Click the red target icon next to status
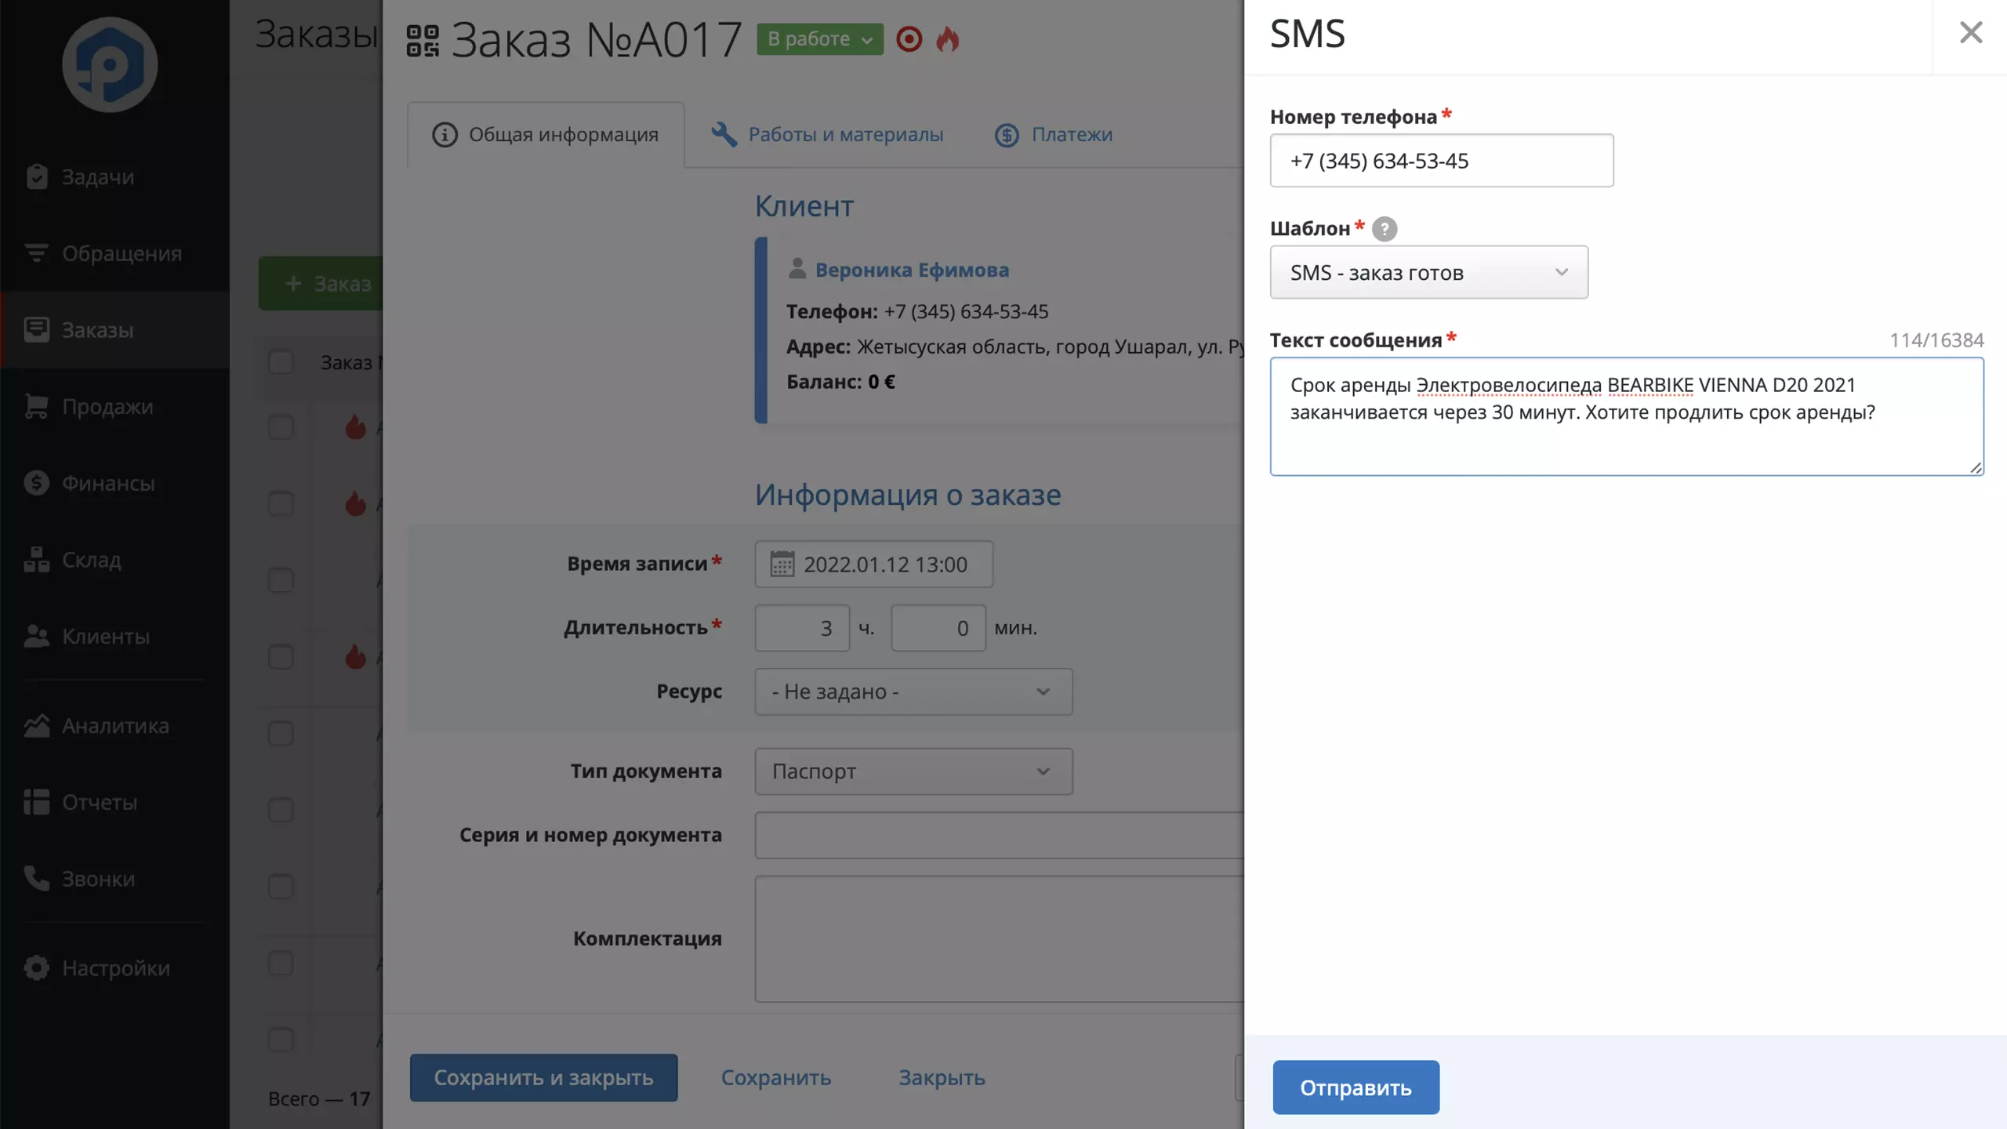 [x=909, y=39]
